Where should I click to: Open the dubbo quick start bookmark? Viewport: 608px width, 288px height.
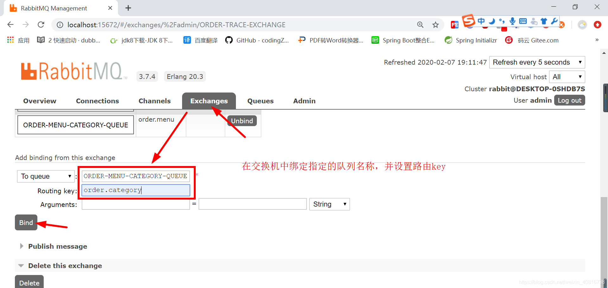pyautogui.click(x=69, y=40)
